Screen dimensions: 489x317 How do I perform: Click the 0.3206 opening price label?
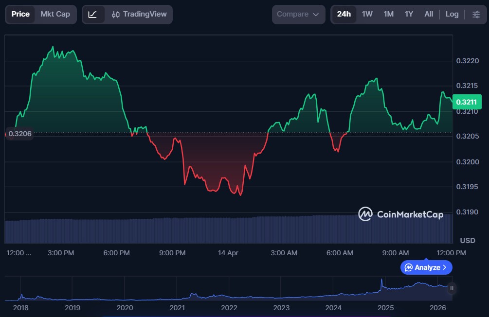tap(20, 134)
